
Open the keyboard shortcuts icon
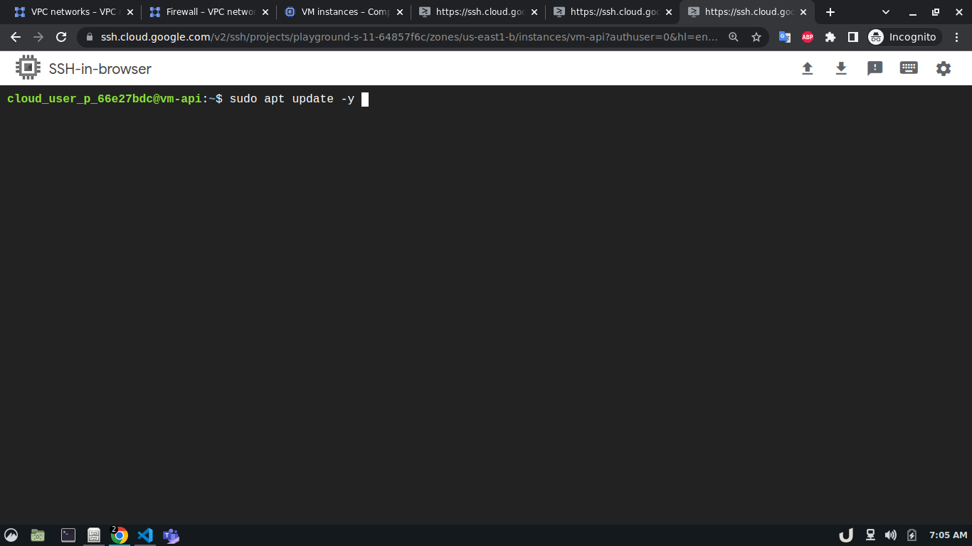[x=909, y=68]
